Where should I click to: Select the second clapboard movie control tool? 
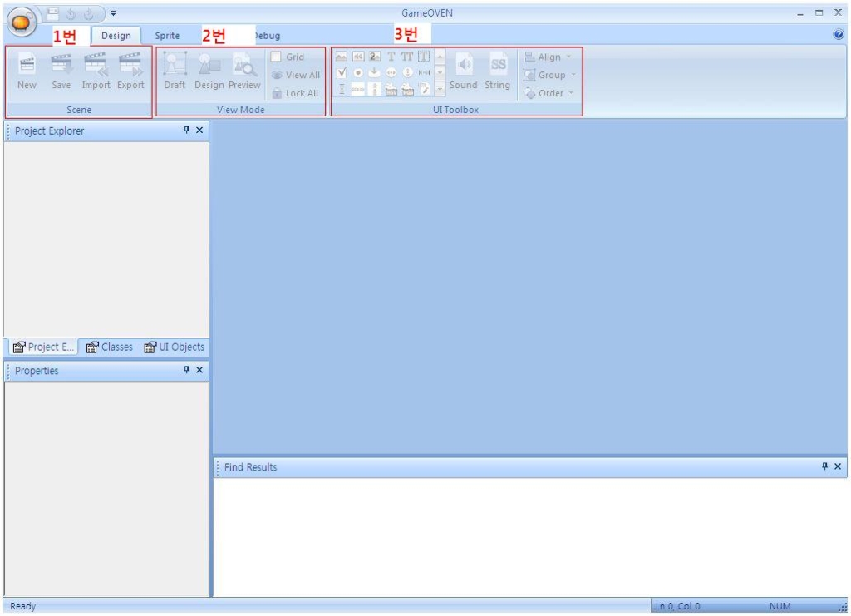407,89
